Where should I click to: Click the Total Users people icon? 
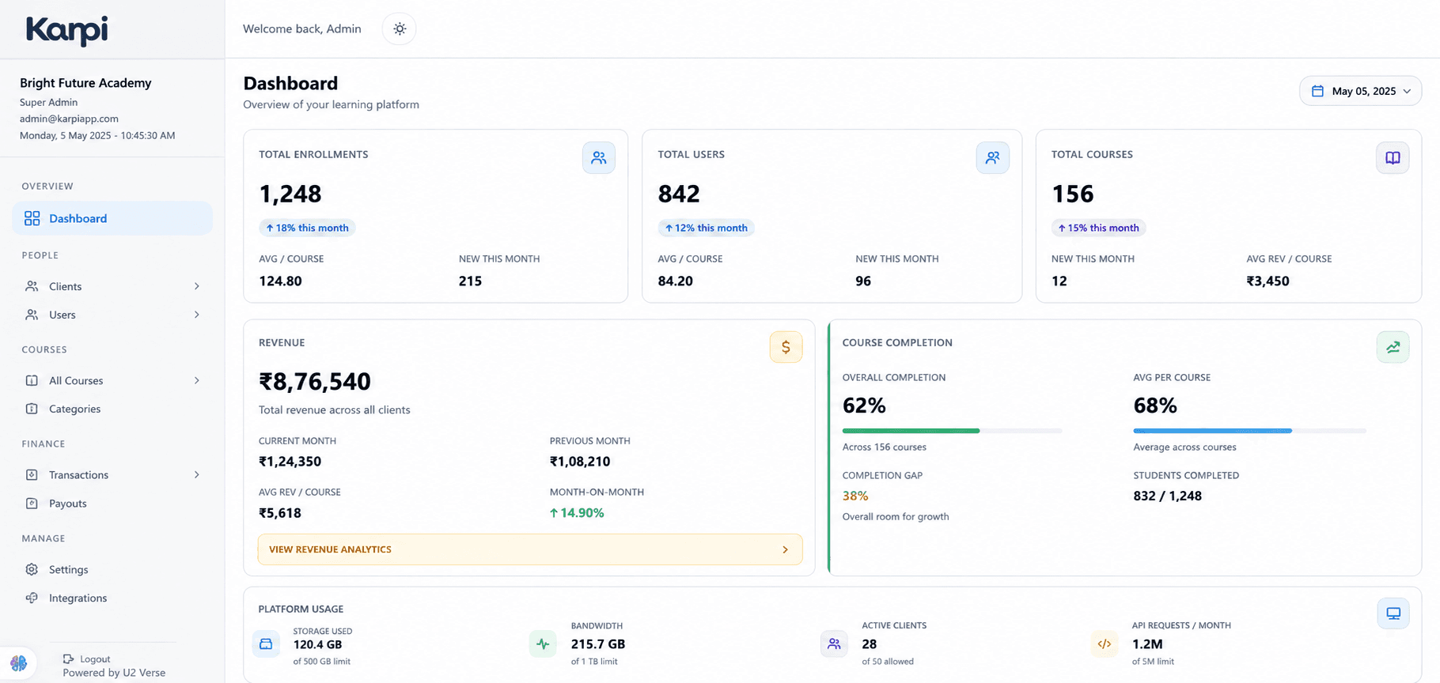[x=992, y=158]
